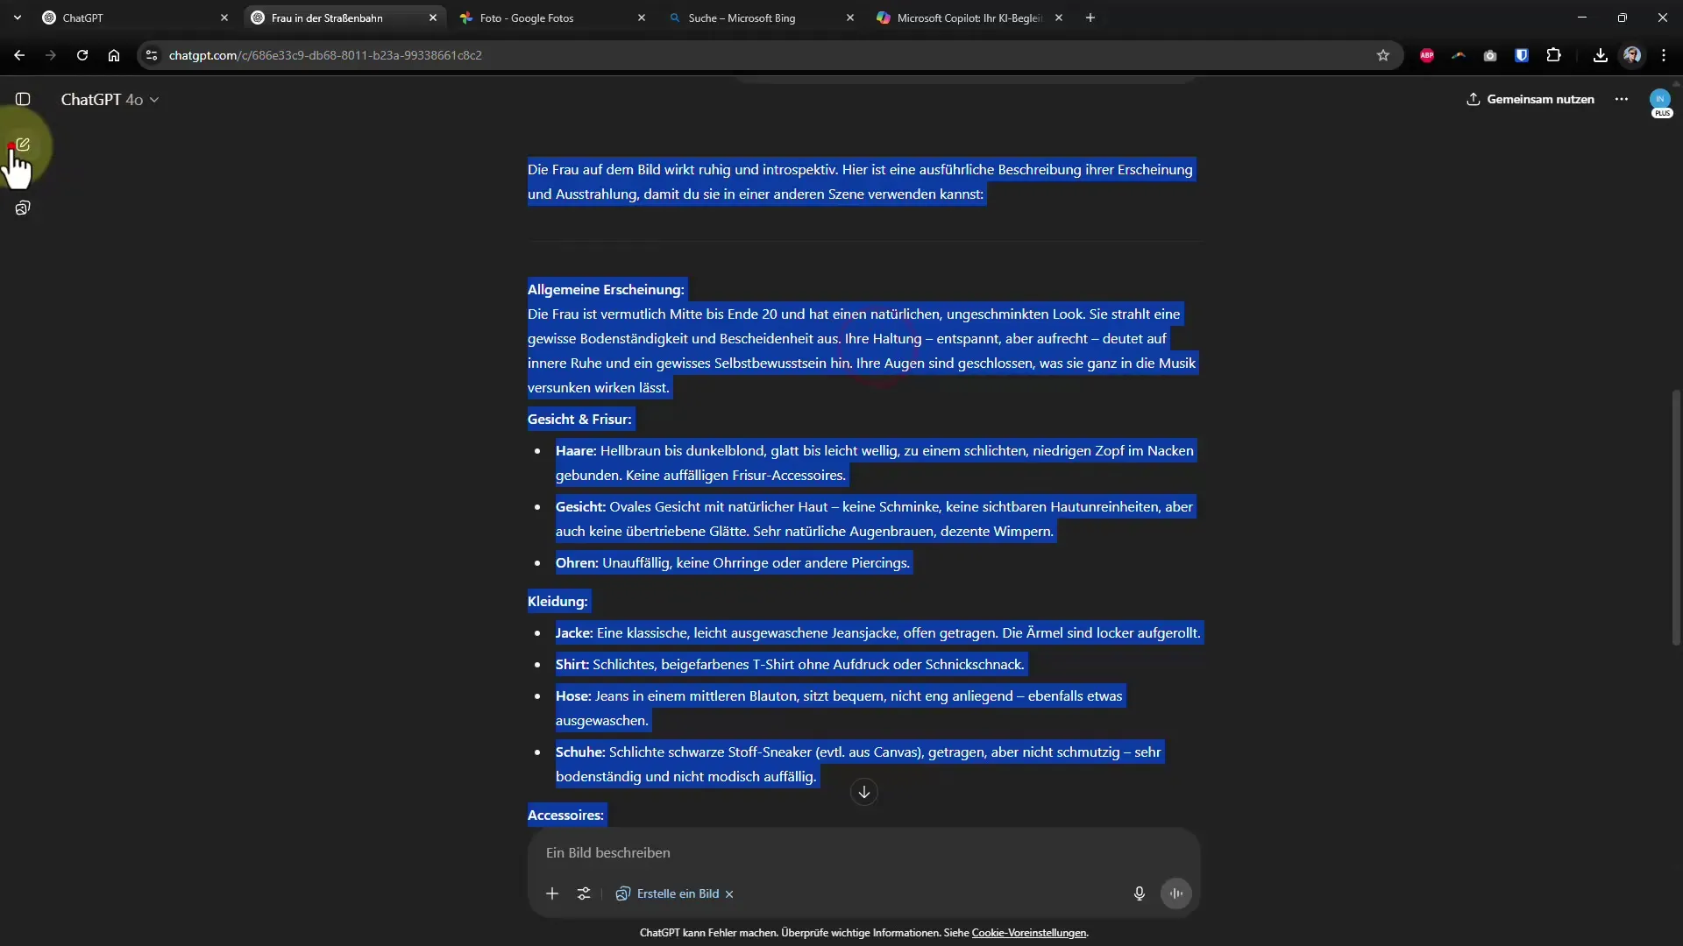This screenshot has height=946, width=1683.
Task: Start a new chat with the pencil icon
Action: point(23,145)
